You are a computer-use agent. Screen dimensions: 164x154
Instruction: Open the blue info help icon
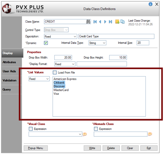(151, 4)
